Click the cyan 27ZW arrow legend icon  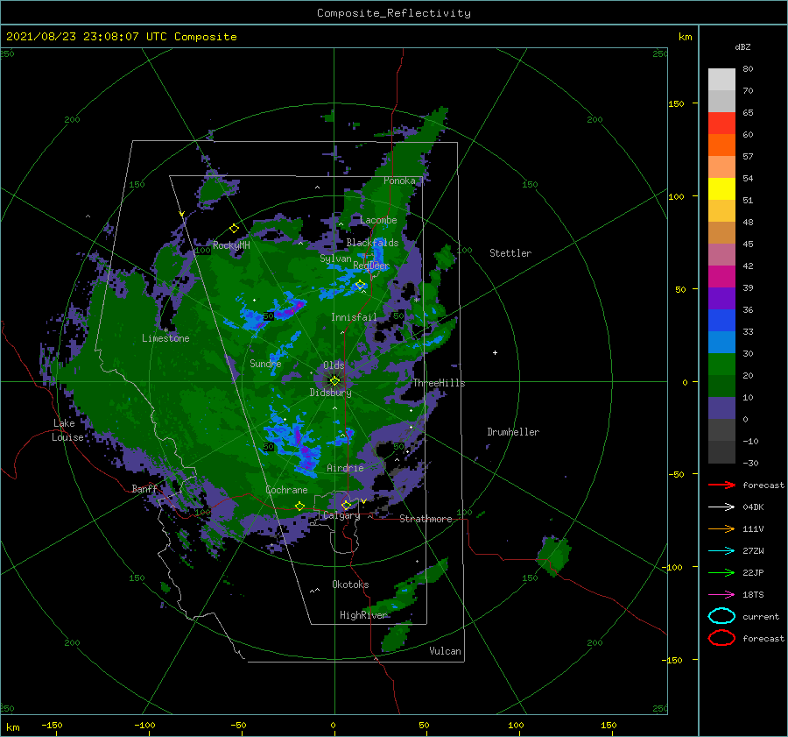click(x=721, y=551)
